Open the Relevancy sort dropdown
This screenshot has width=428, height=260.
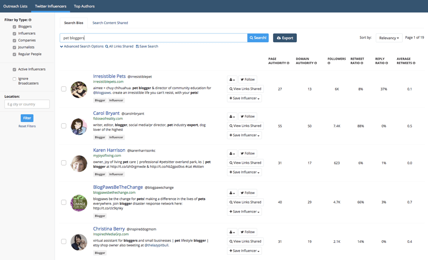pos(389,38)
